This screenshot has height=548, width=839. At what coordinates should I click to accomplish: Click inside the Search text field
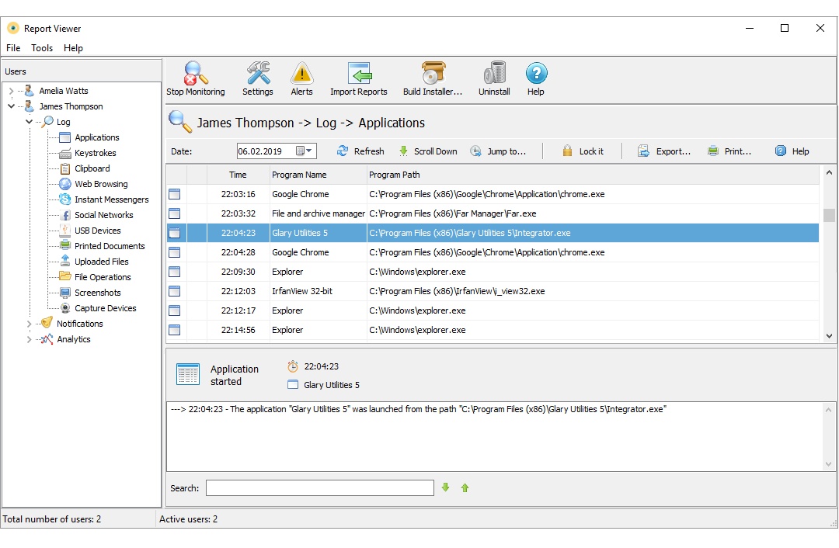(x=319, y=487)
